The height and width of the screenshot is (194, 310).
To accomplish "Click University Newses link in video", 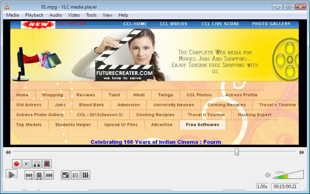I will coord(174,105).
